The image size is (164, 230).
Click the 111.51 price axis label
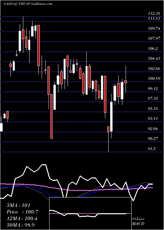(154, 18)
